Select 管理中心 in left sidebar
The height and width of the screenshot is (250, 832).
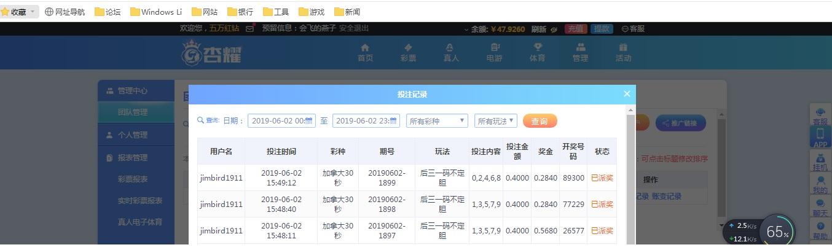(x=136, y=91)
